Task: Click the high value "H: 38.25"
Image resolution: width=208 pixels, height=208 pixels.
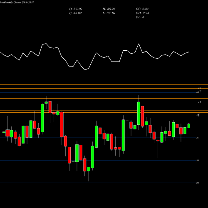Action: pos(109,9)
